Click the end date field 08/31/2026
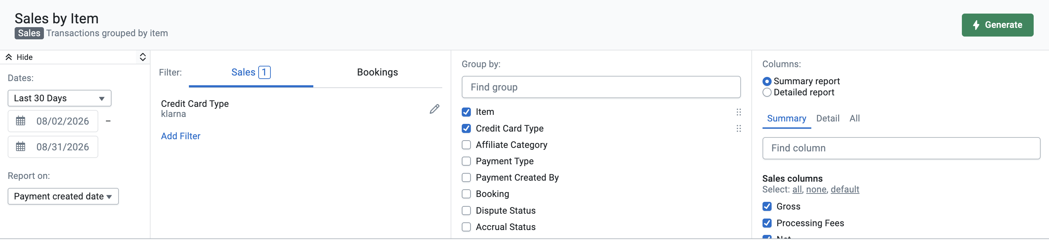This screenshot has height=245, width=1049. click(53, 147)
